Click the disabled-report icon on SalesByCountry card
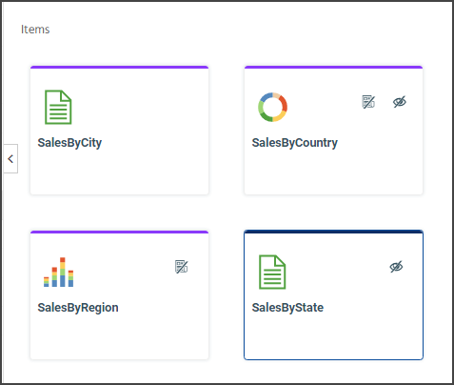Image resolution: width=454 pixels, height=385 pixels. tap(368, 102)
